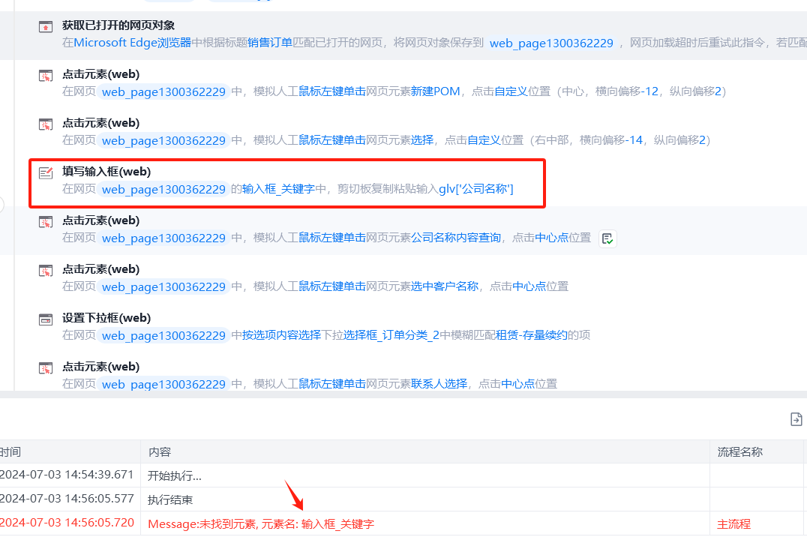Viewport: 807px width, 540px height.
Task: Click the glv['公司名称'] variable value
Action: [x=476, y=189]
